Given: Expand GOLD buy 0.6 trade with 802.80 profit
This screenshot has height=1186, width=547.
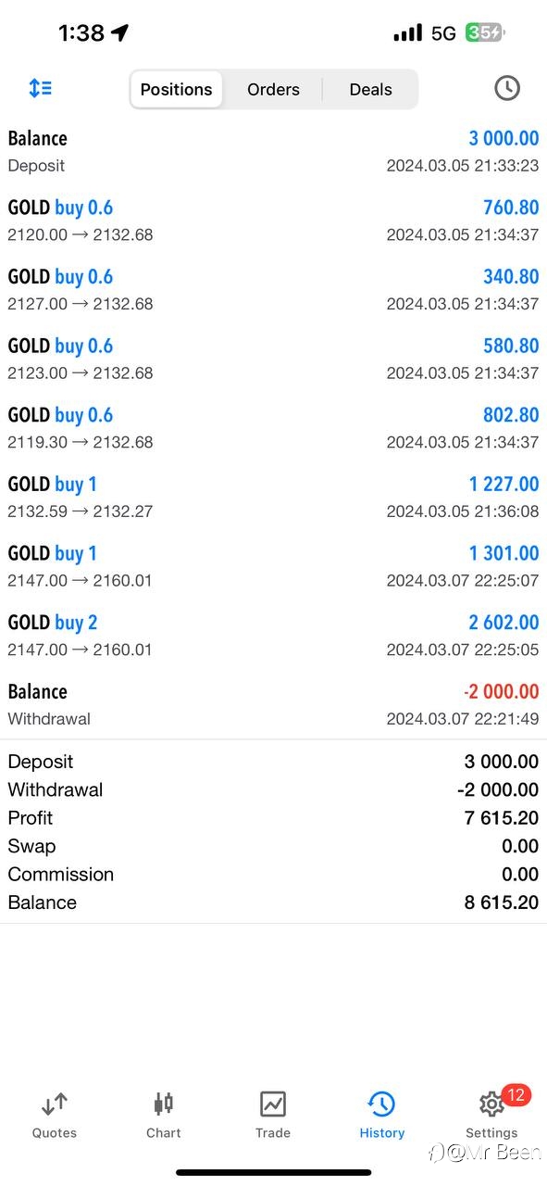Looking at the screenshot, I should click(273, 428).
